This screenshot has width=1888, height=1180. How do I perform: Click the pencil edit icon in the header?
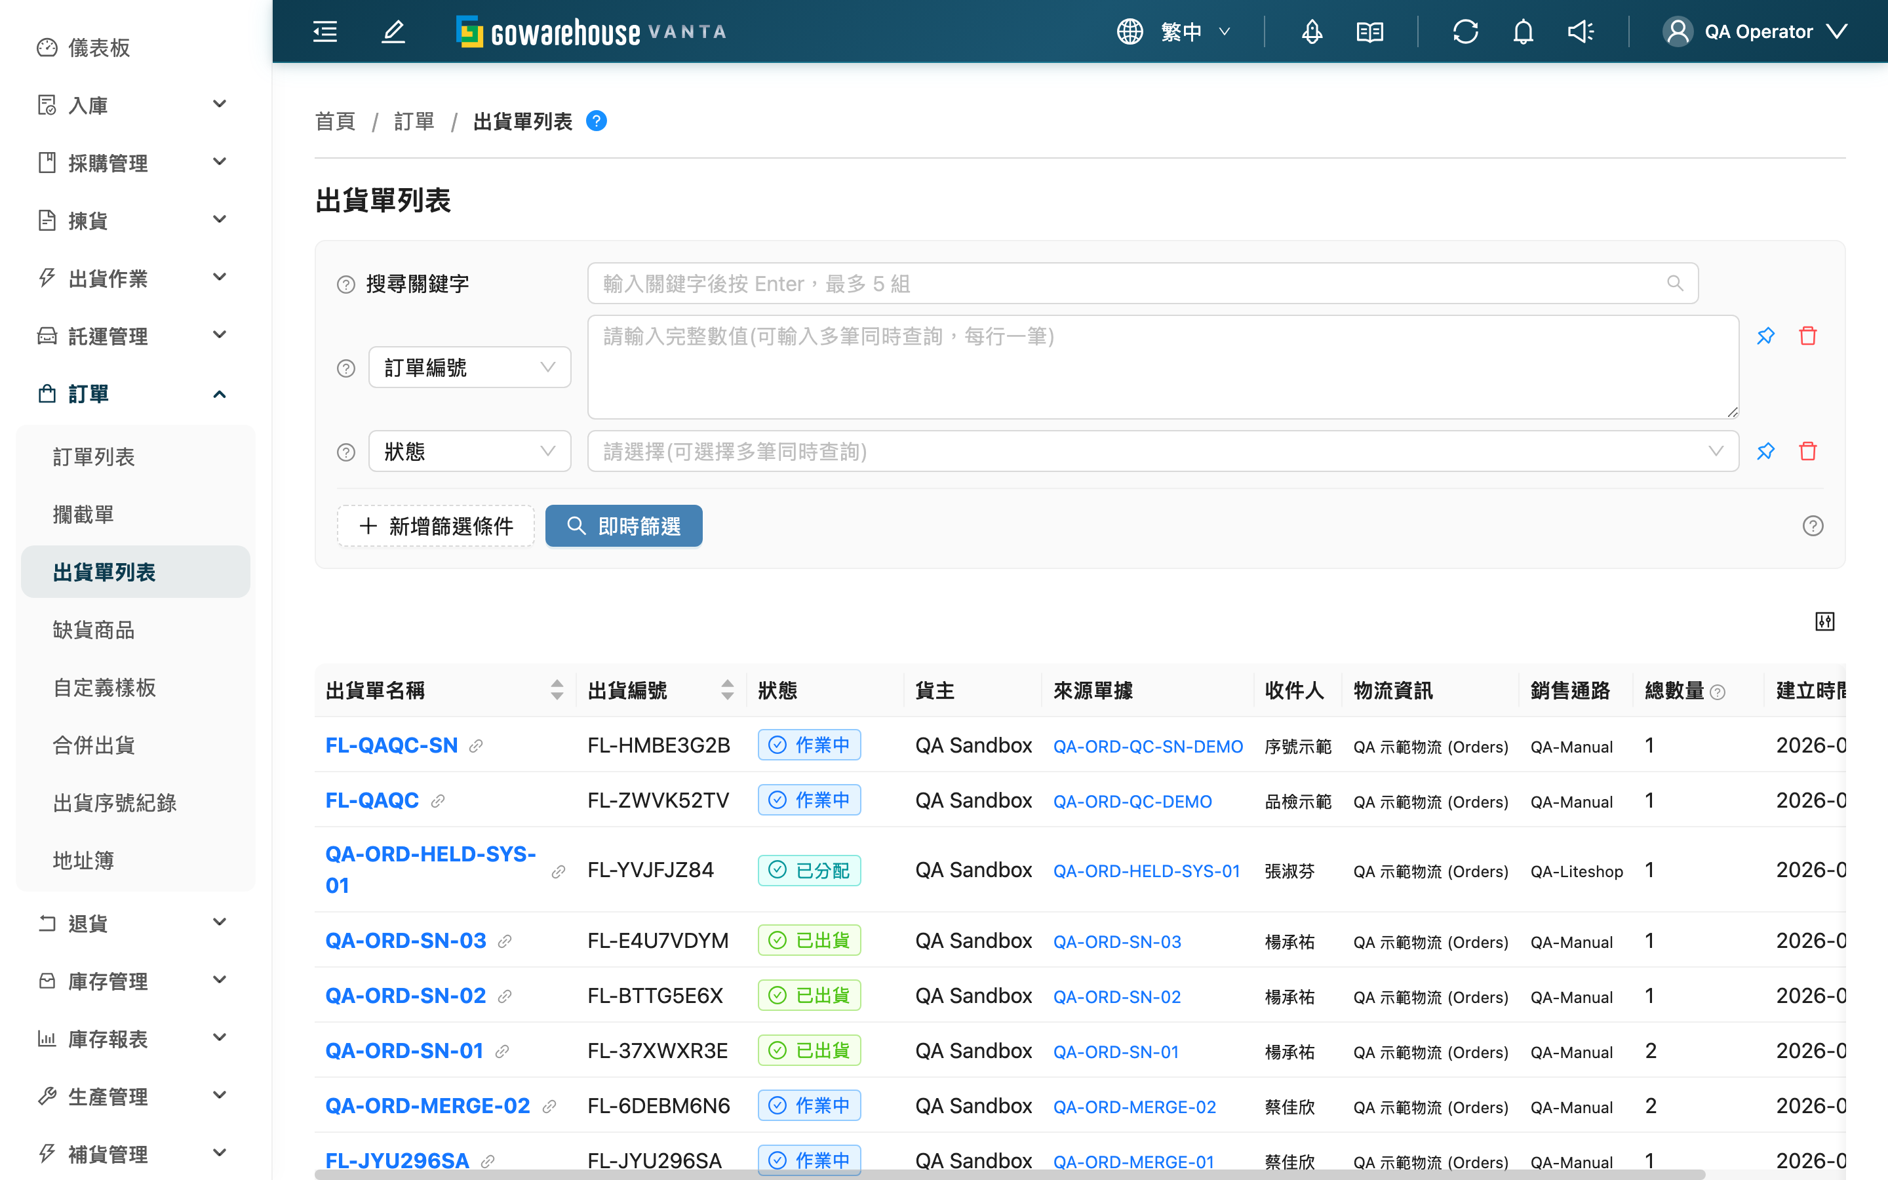pyautogui.click(x=393, y=31)
